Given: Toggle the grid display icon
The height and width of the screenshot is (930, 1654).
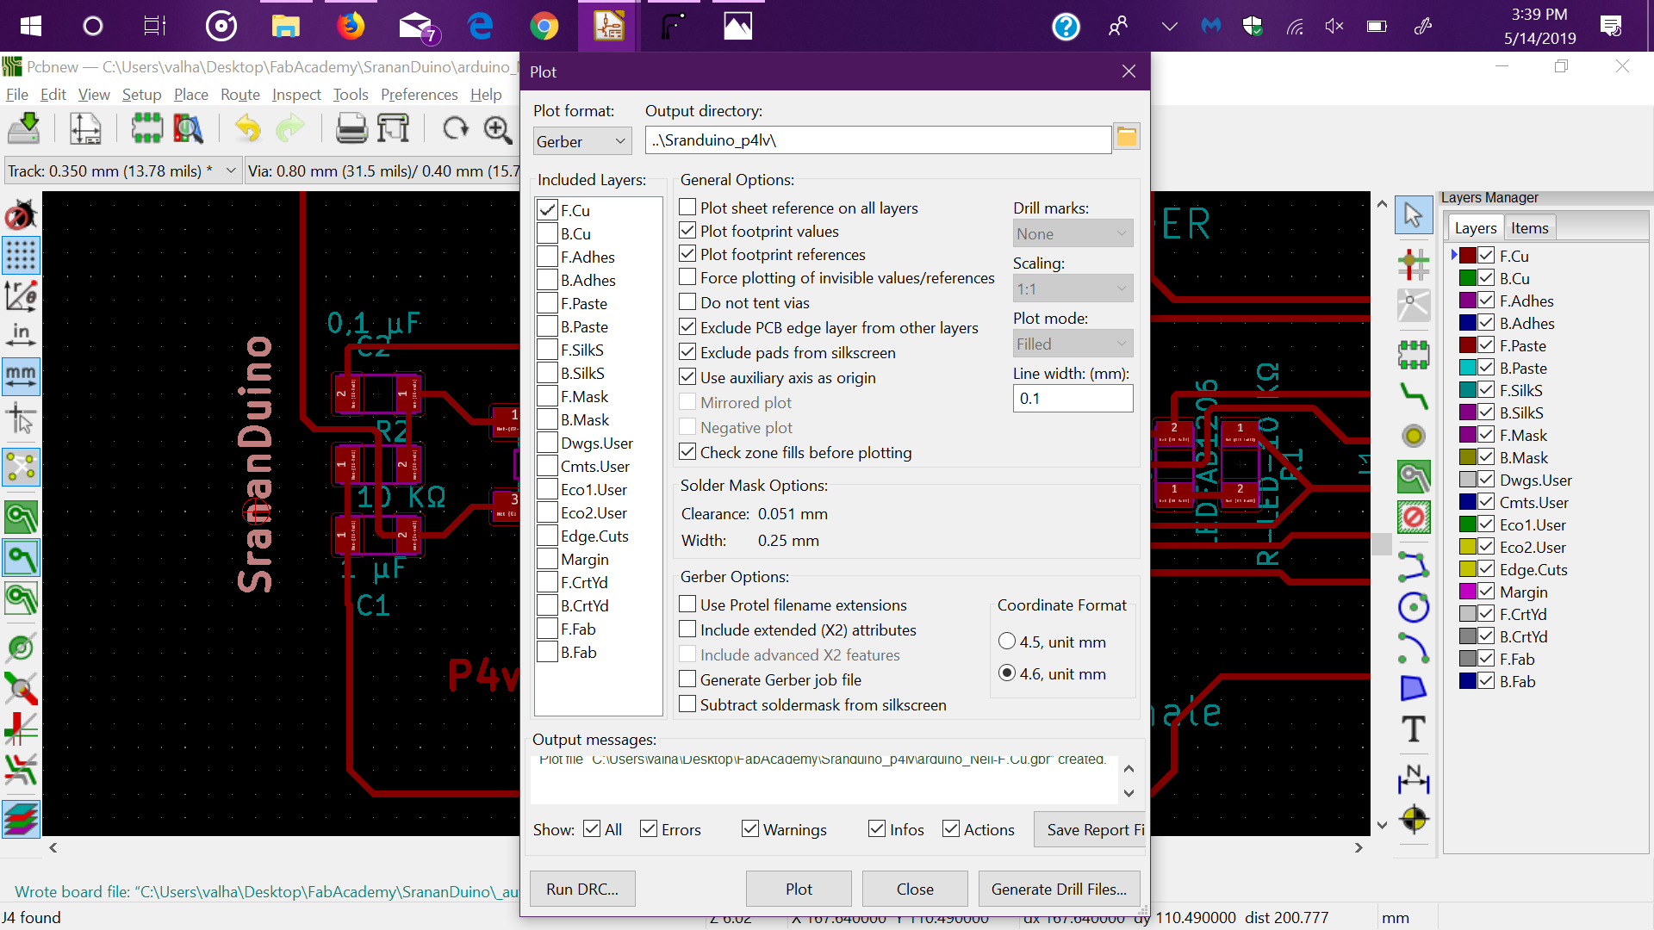Looking at the screenshot, I should click(x=21, y=255).
